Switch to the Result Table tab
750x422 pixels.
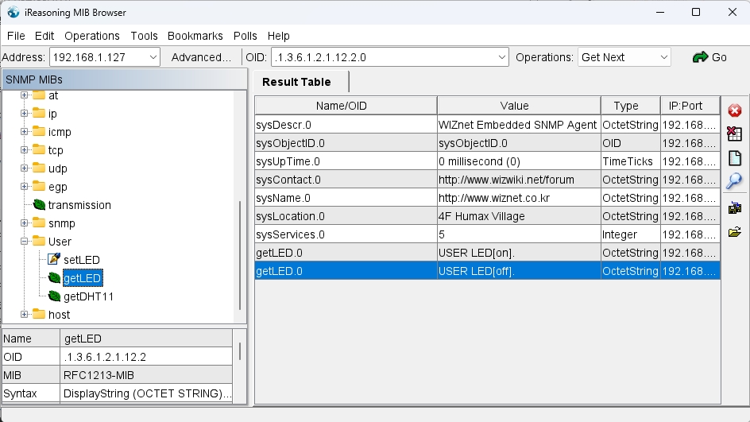click(x=296, y=82)
